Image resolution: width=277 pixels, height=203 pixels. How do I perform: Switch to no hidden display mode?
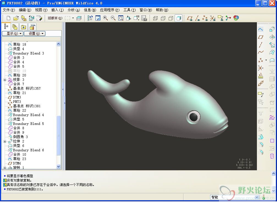click(171, 18)
